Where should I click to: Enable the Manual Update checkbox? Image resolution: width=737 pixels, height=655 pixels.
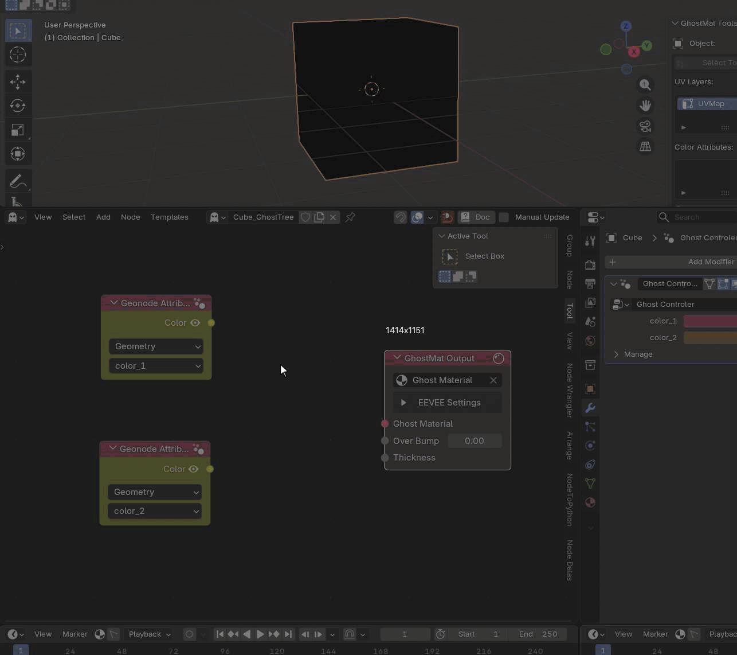504,217
